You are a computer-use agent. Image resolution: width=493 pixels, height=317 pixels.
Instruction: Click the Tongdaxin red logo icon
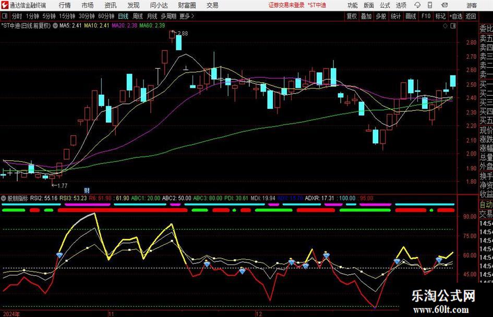pyautogui.click(x=5, y=5)
